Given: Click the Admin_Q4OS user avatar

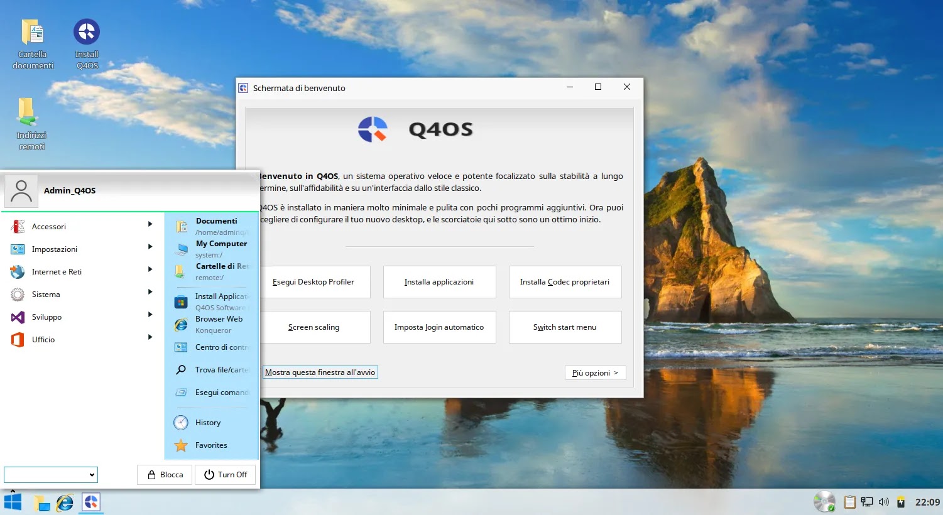Looking at the screenshot, I should point(21,191).
